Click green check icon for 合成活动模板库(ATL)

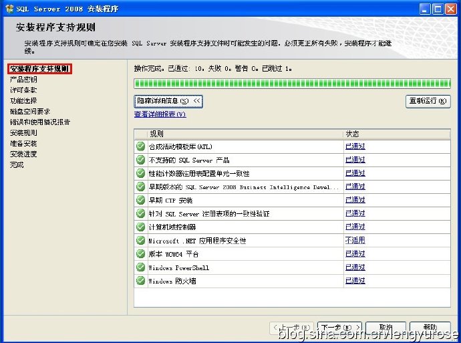(x=141, y=146)
